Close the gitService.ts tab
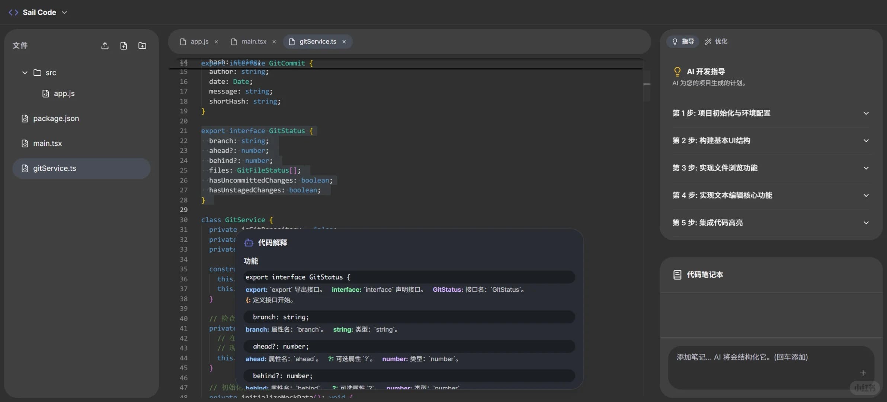This screenshot has height=402, width=887. click(x=344, y=42)
